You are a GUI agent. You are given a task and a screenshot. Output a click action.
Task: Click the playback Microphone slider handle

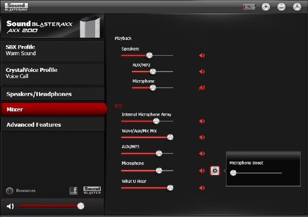pos(153,88)
